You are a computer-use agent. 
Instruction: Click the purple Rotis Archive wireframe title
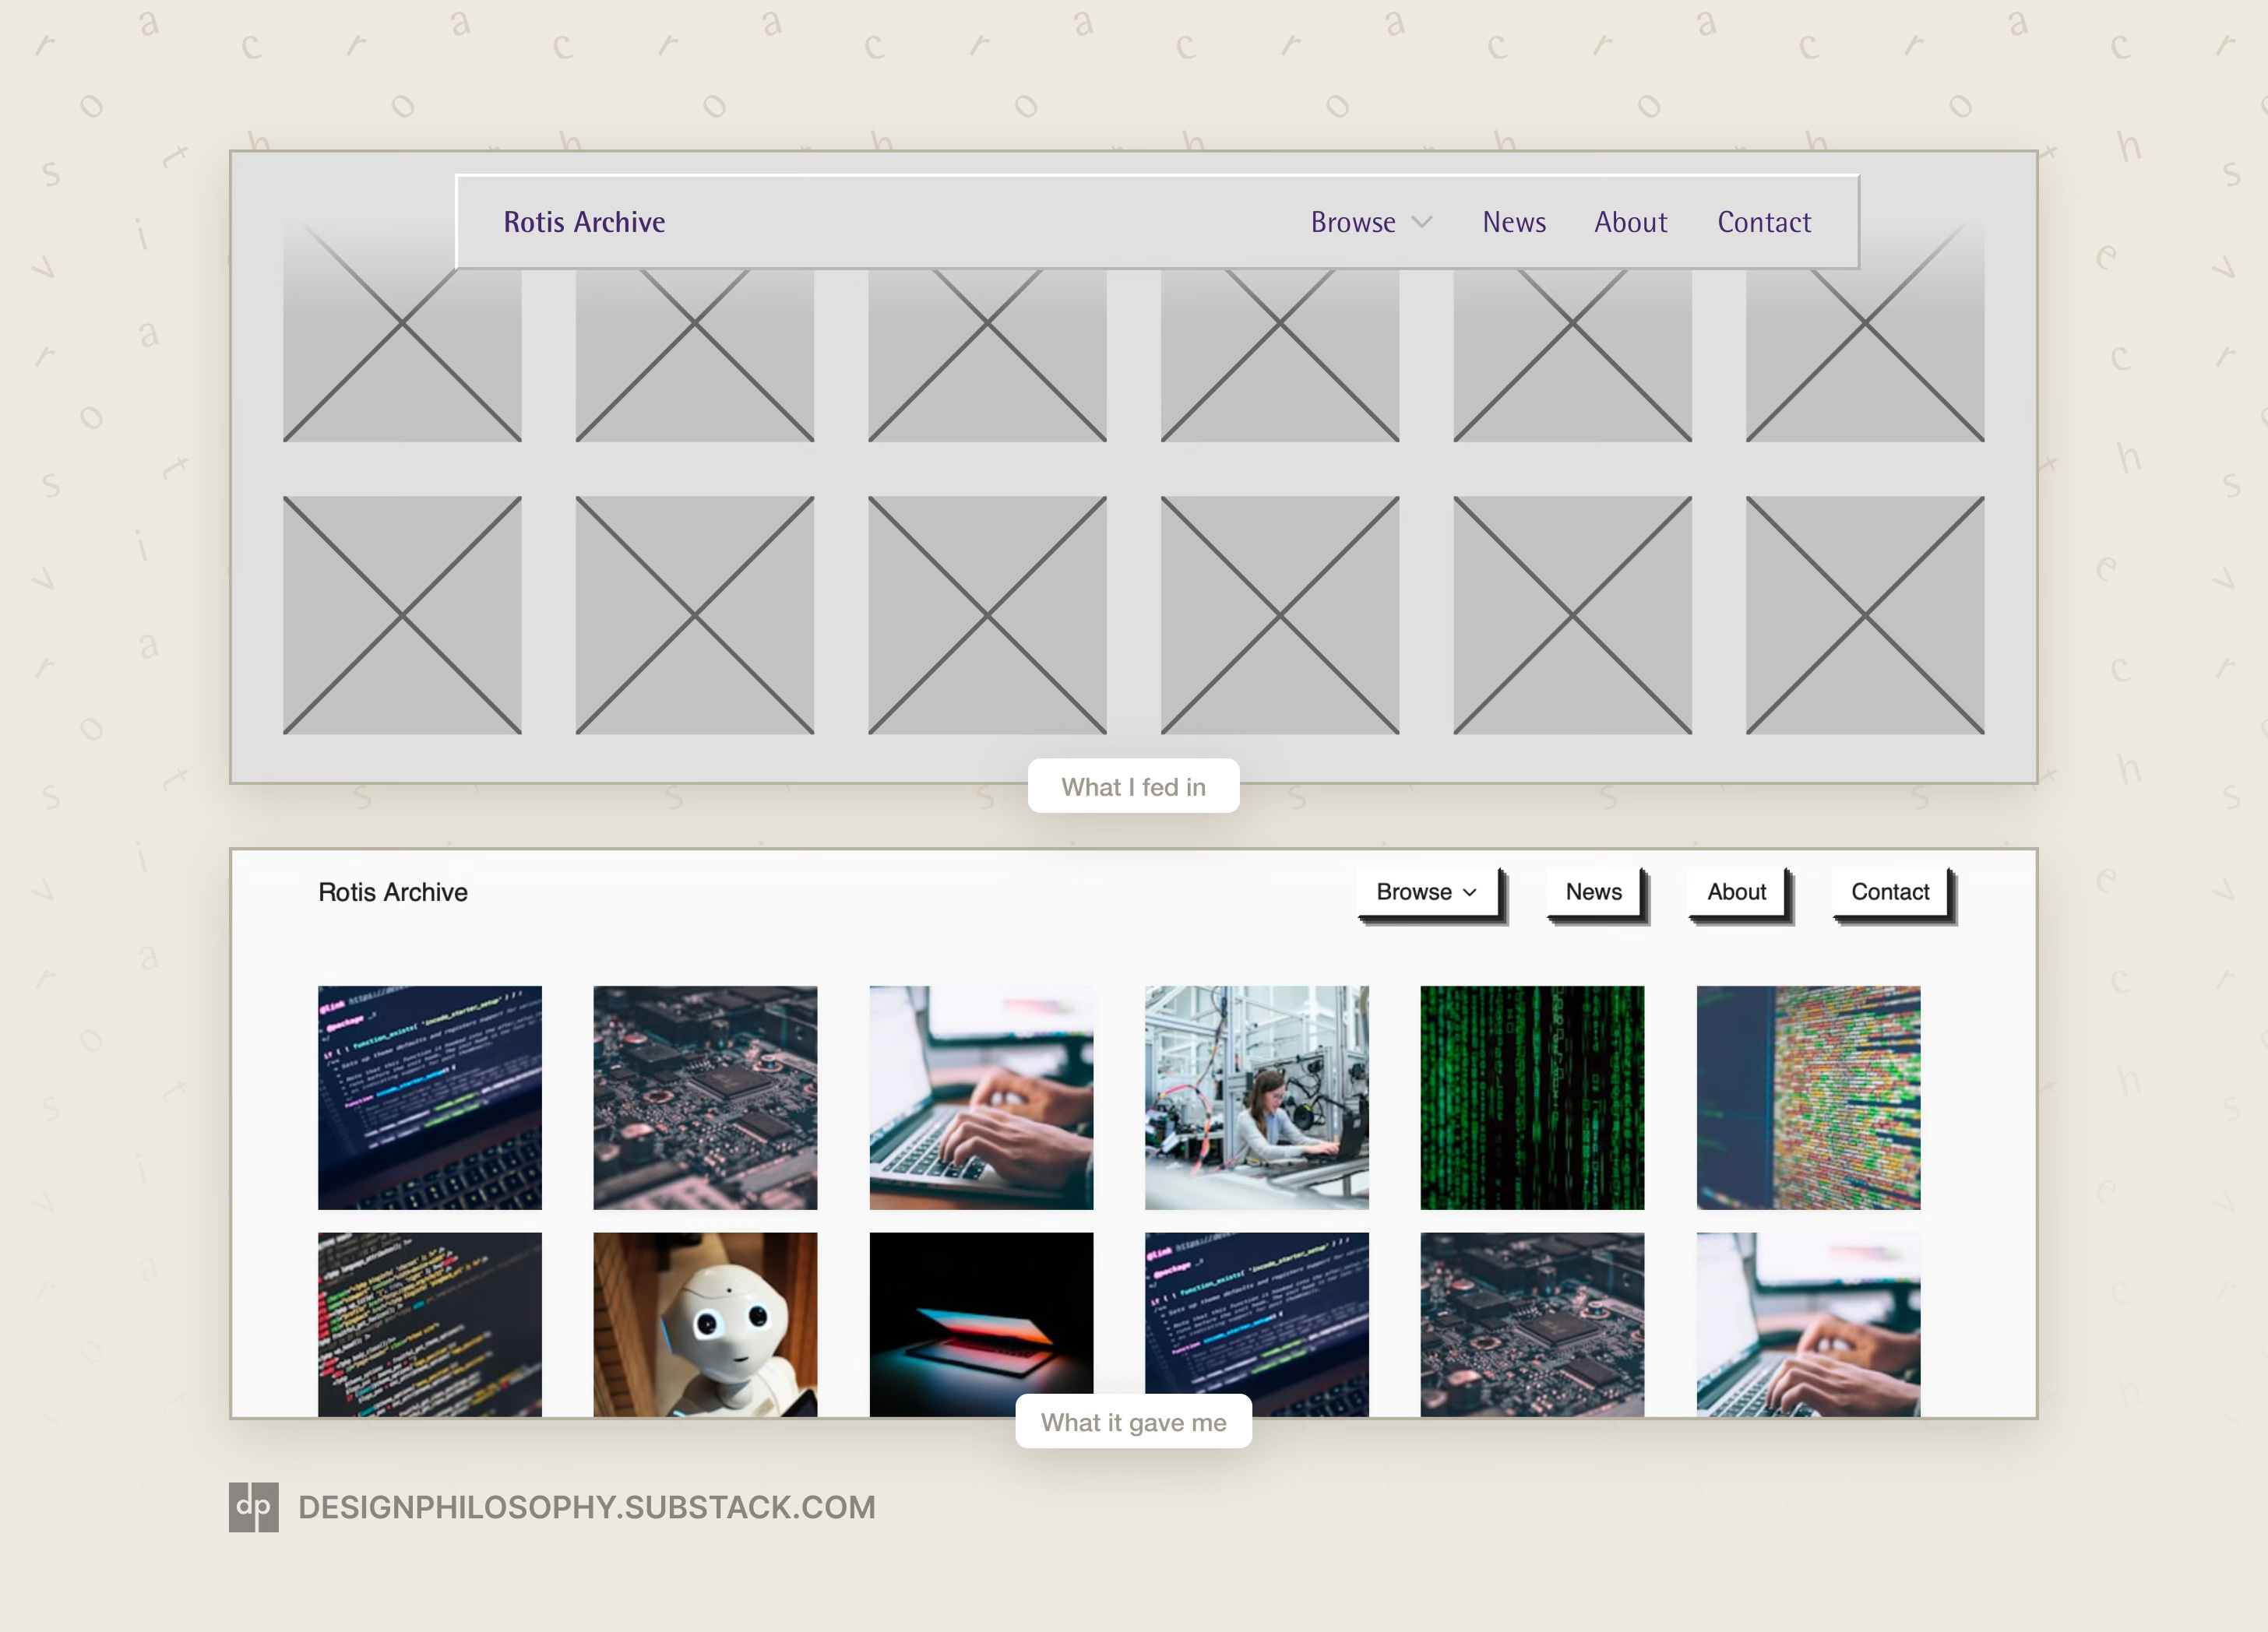click(584, 222)
